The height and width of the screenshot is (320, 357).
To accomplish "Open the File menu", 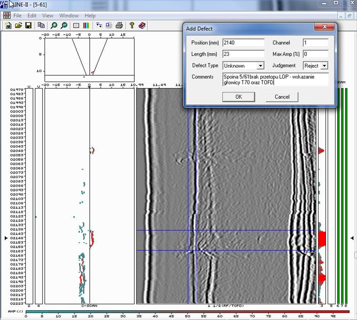I will (x=17, y=16).
